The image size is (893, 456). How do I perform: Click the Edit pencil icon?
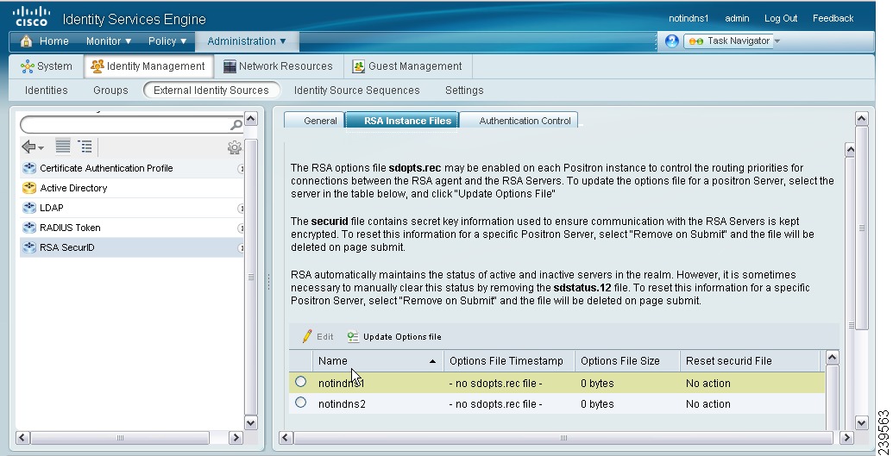click(307, 336)
